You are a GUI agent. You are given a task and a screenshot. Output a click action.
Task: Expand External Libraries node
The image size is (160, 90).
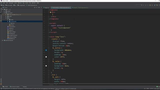pos(3,40)
